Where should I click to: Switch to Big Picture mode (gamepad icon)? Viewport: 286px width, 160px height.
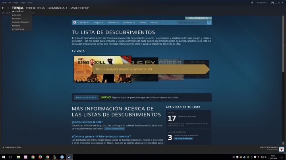point(272,2)
